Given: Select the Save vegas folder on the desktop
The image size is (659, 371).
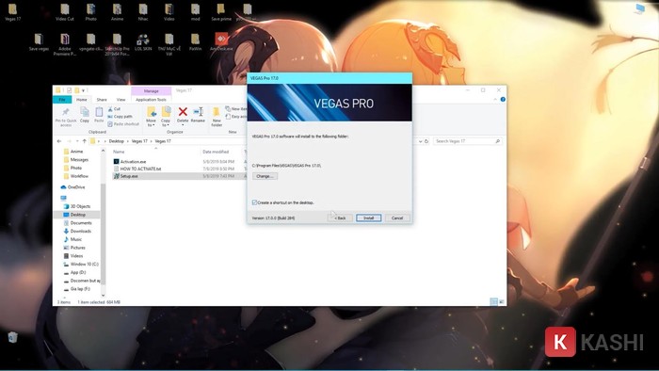Looking at the screenshot, I should (39, 41).
